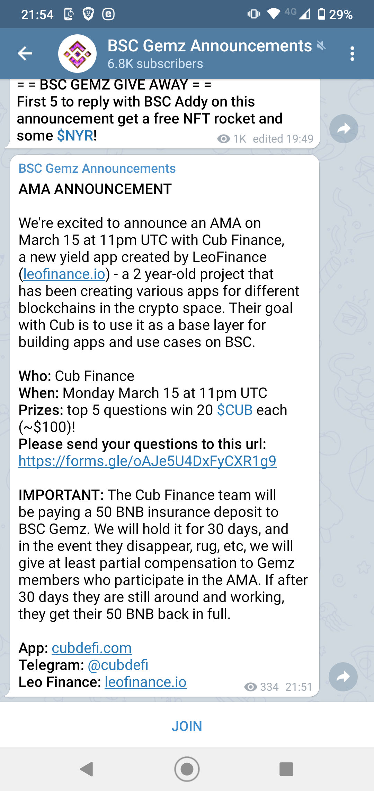Tap the BSC Gemz Announcements sender name
374x791 pixels.
pos(97,169)
